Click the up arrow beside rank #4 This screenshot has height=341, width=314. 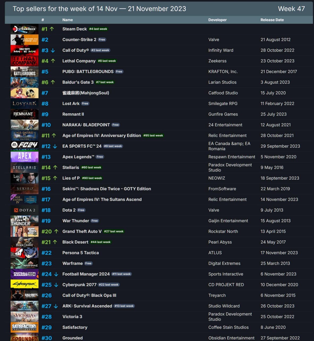click(x=53, y=61)
